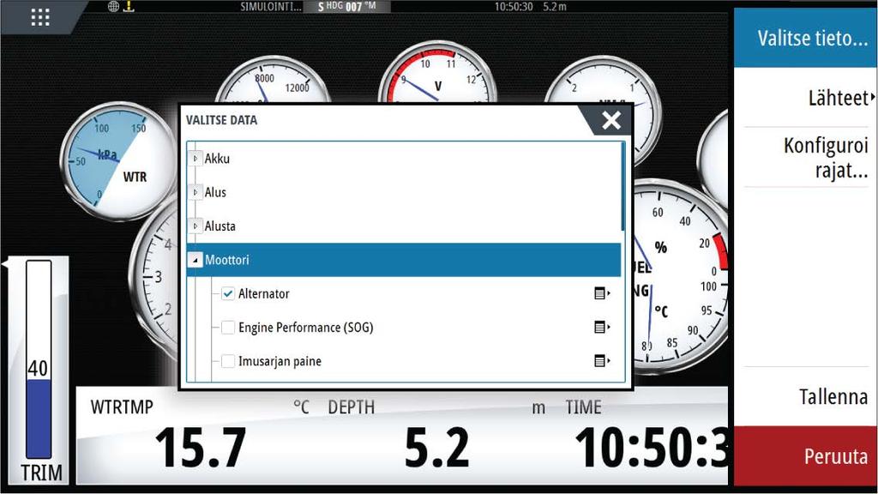Select Valitse tieto menu entry
The width and height of the screenshot is (878, 494).
[x=805, y=38]
